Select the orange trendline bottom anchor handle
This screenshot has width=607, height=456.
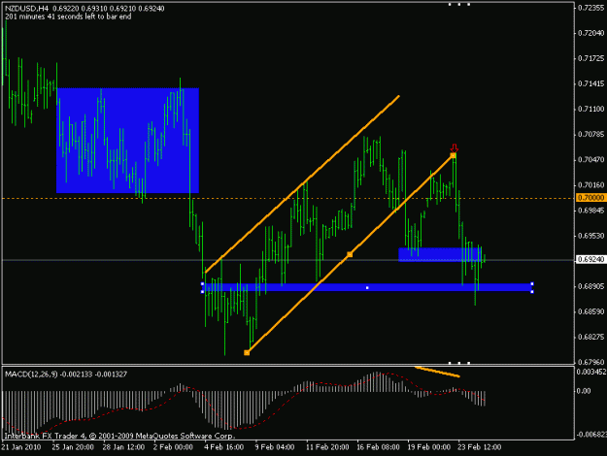click(247, 353)
